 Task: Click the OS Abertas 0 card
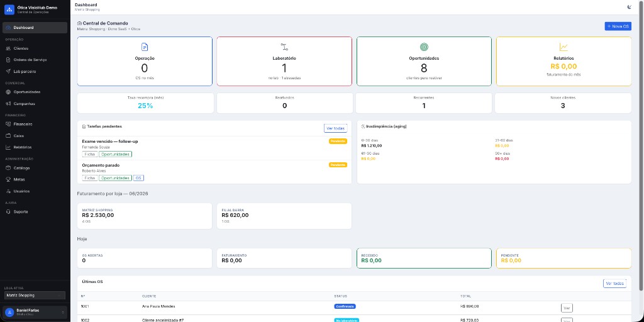pyautogui.click(x=145, y=258)
